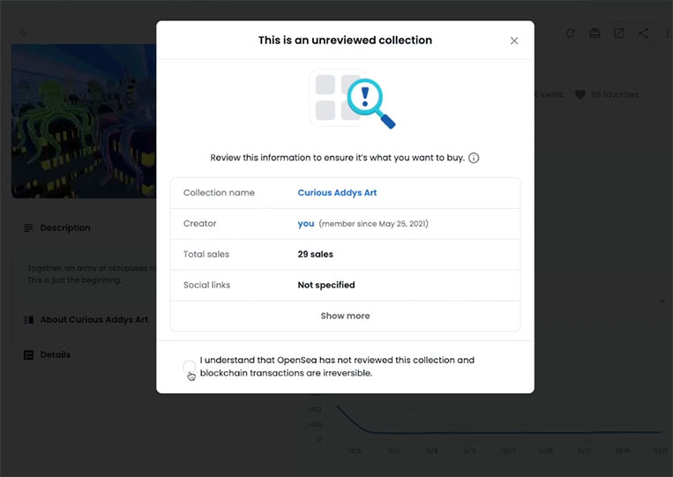The image size is (673, 477).
Task: Click the refresh metadata icon
Action: click(x=570, y=33)
